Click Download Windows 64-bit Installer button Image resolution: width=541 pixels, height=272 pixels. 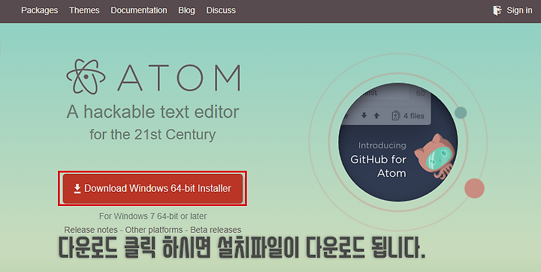(x=153, y=188)
